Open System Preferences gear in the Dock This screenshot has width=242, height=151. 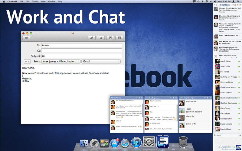point(149,142)
